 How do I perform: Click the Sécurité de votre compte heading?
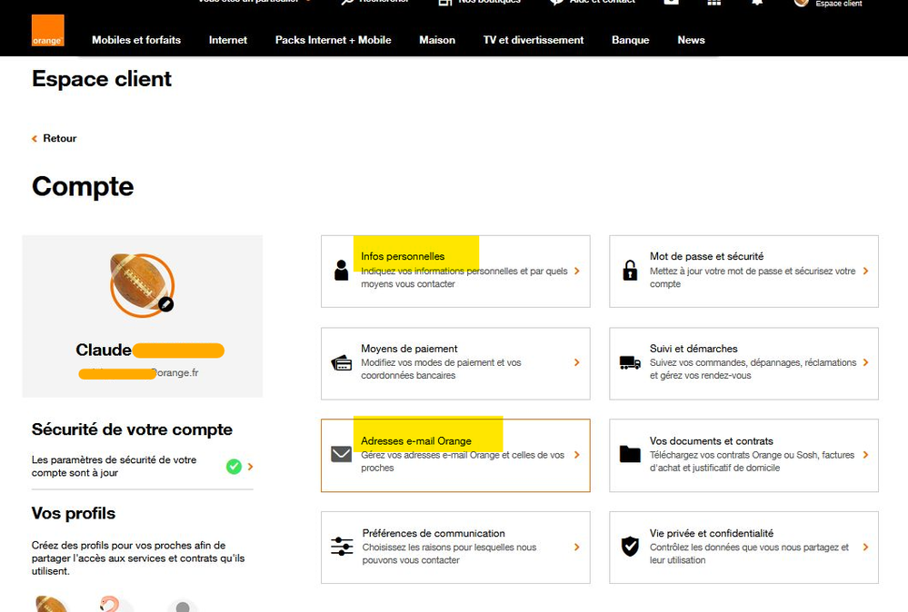(132, 429)
